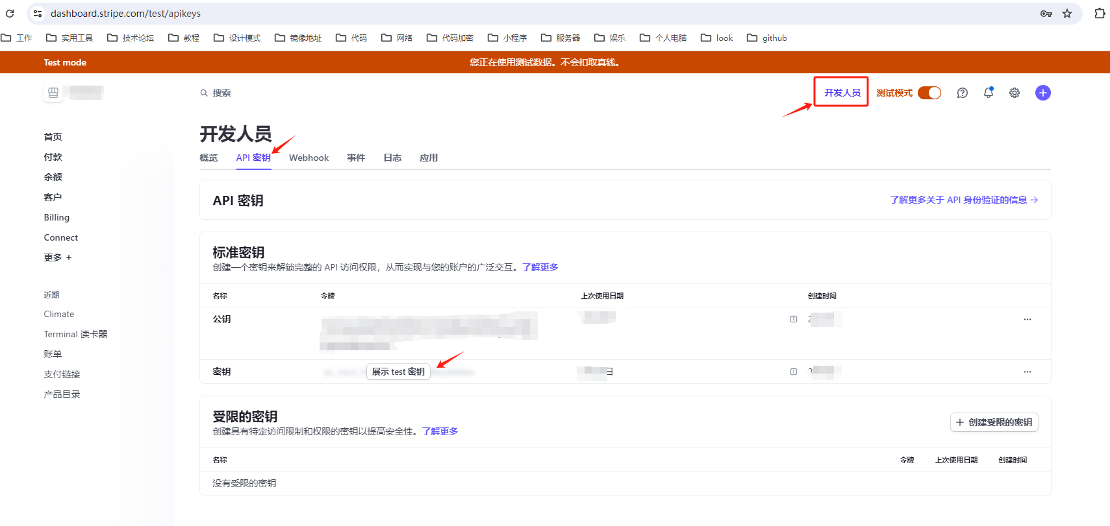Switch to the 应用 tab
Viewport: 1110px width, 526px height.
click(429, 158)
